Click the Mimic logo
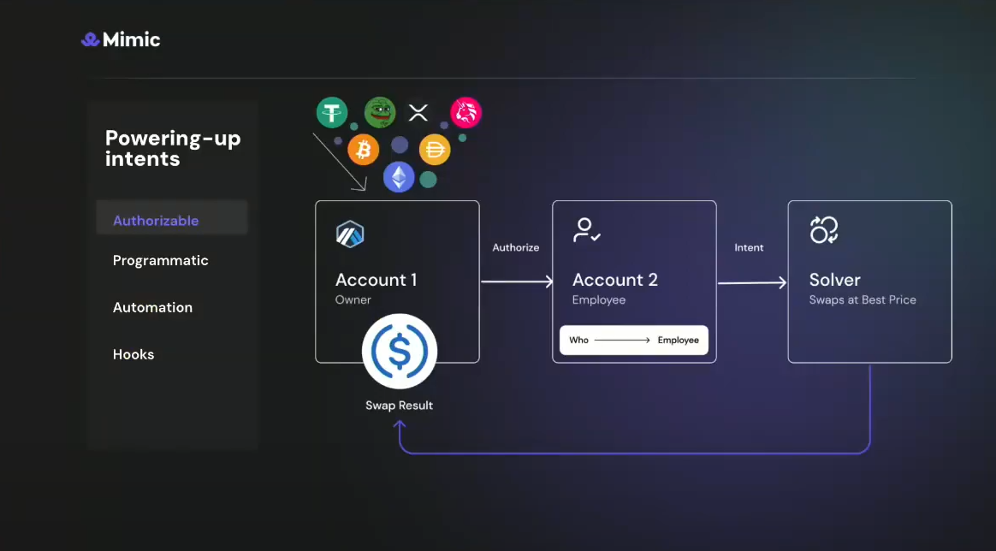 click(121, 39)
